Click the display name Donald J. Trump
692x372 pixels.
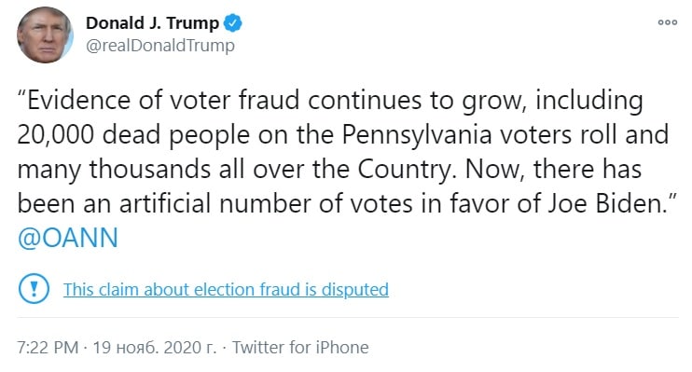tap(152, 23)
